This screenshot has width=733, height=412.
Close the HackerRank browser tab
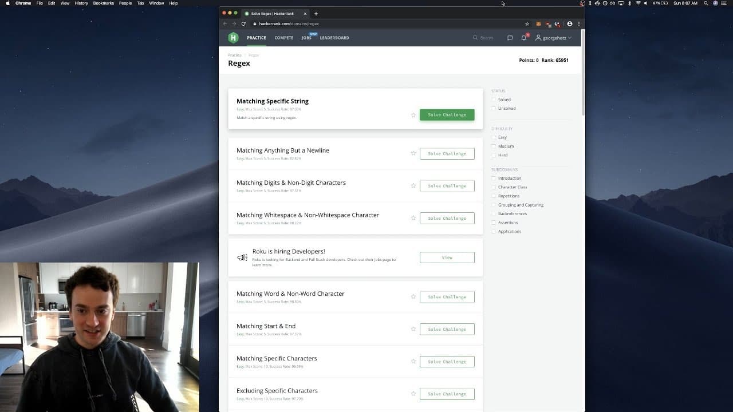coord(306,14)
